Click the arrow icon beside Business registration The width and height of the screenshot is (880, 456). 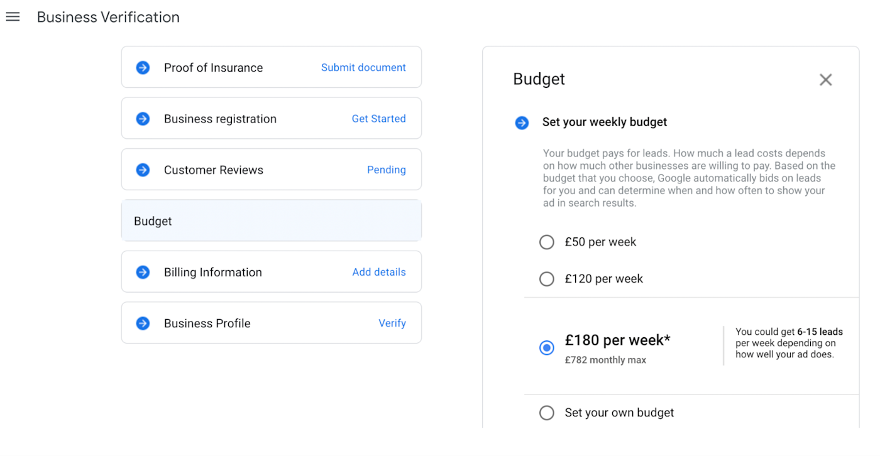(x=143, y=119)
